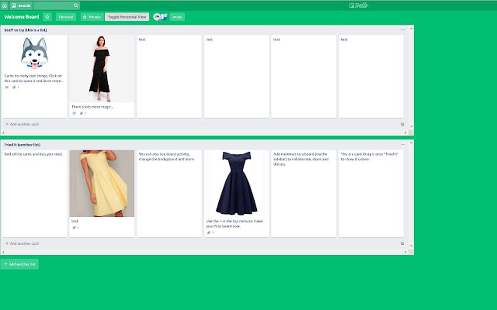497x310 pixels.
Task: Click right arrow of Stuff to try horizontal scrollbar
Action: [x=405, y=133]
